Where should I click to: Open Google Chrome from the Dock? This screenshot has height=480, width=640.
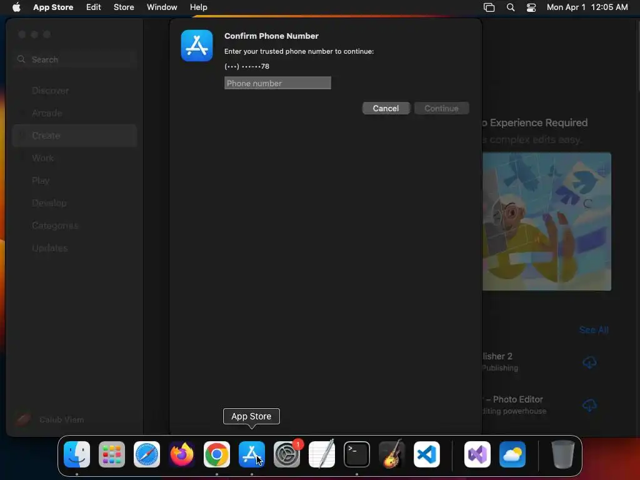coord(217,454)
